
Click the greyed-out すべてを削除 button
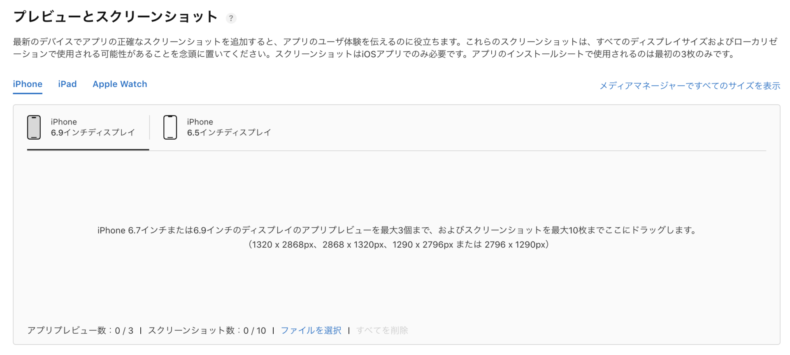382,330
